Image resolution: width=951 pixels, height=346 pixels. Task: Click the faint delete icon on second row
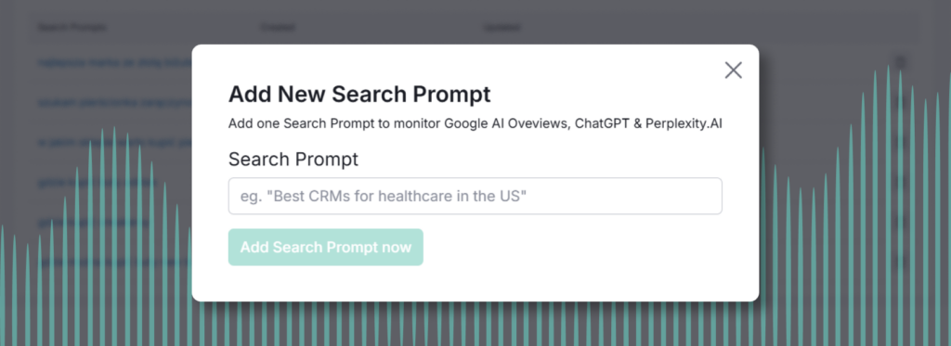pyautogui.click(x=901, y=102)
